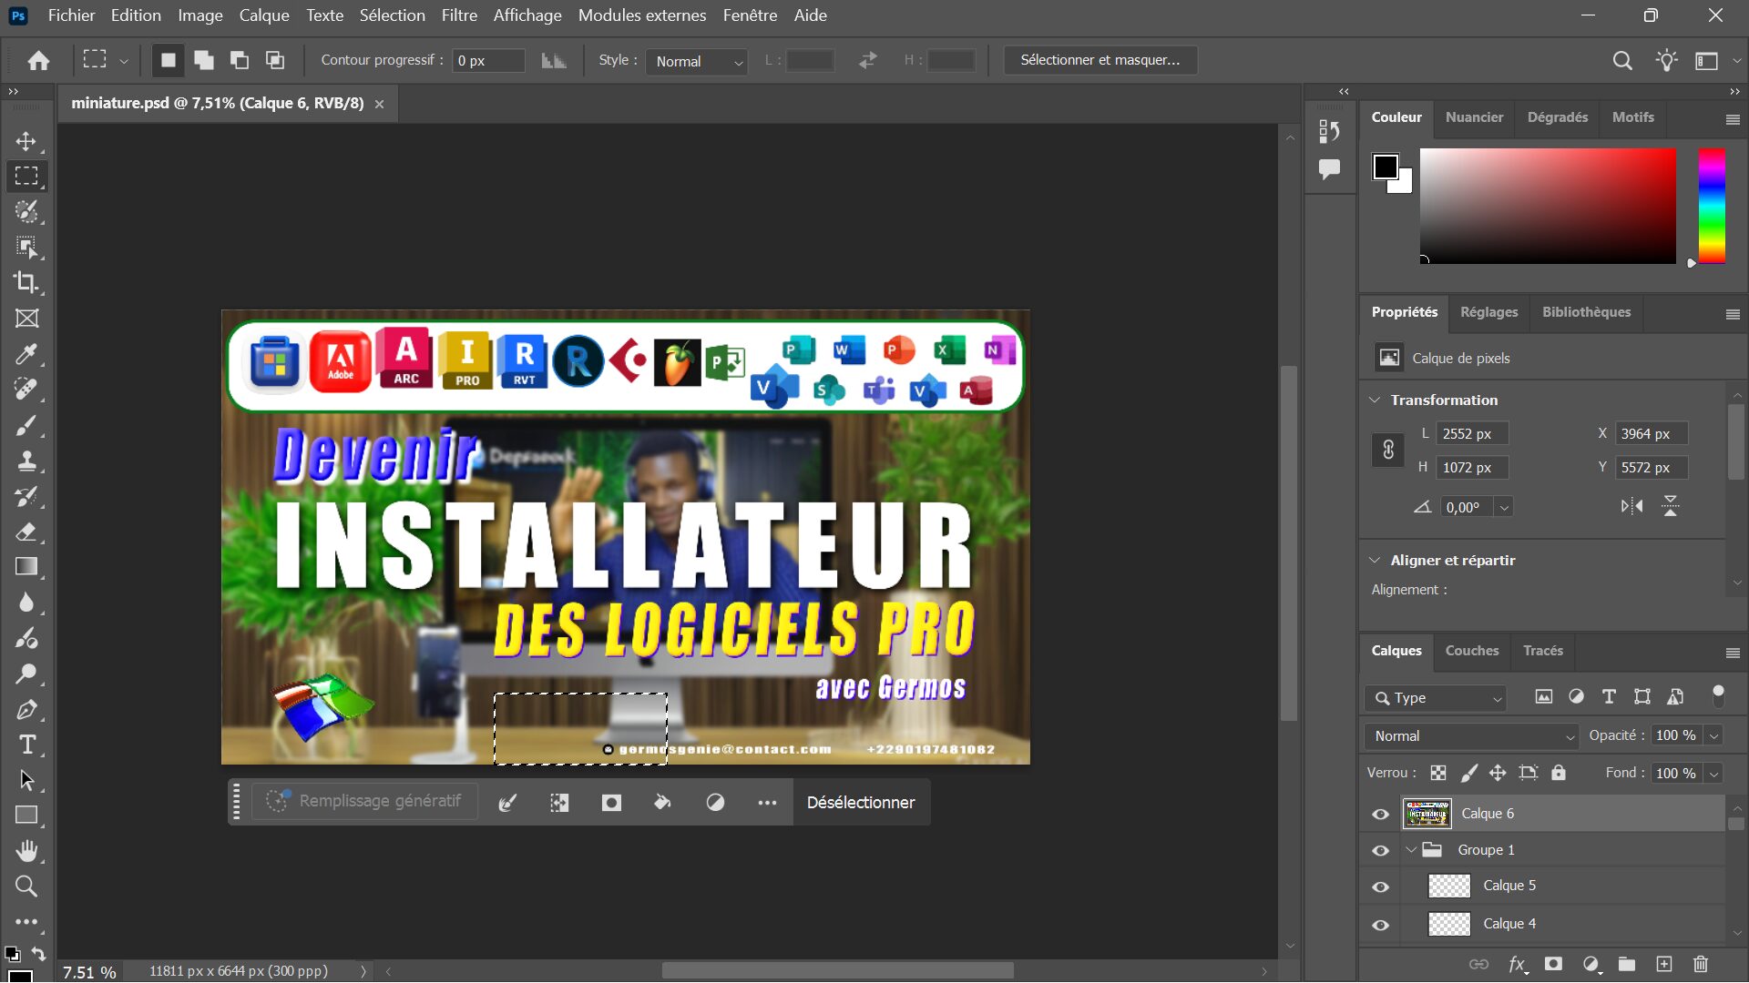Viewport: 1749px width, 983px height.
Task: Toggle visibility of Calque 5
Action: point(1380,886)
